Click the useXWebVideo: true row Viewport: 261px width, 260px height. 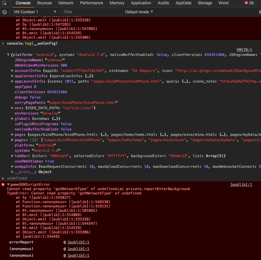[x=34, y=161]
